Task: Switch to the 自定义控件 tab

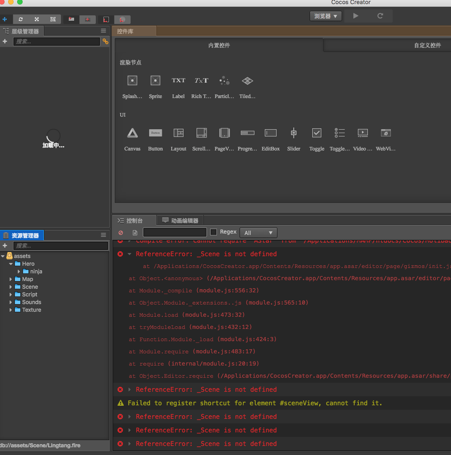Action: [x=427, y=45]
